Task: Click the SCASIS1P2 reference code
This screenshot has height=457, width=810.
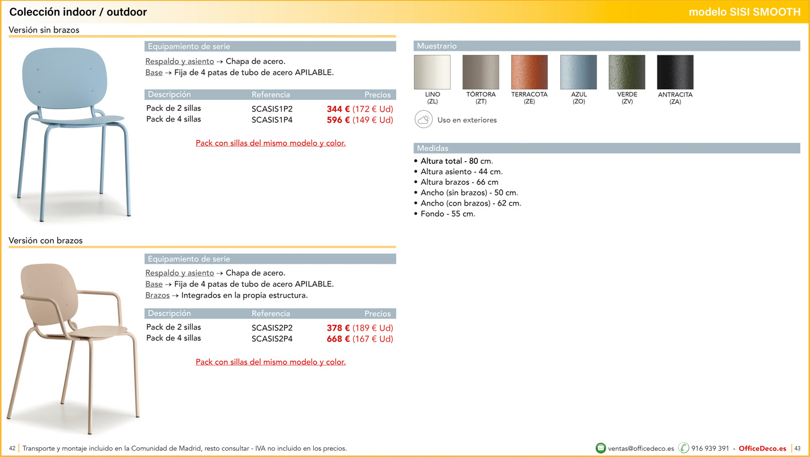Action: (272, 109)
